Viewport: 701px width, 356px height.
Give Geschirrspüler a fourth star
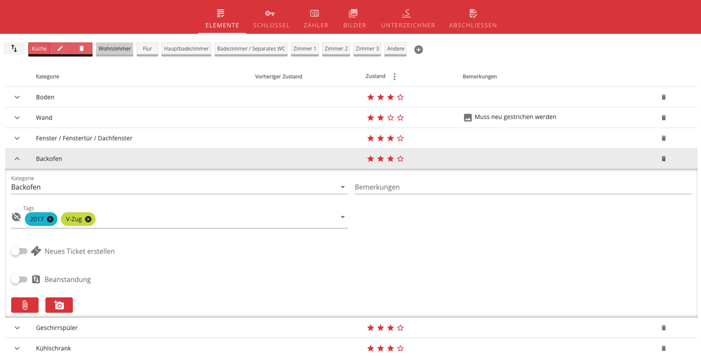(x=401, y=328)
